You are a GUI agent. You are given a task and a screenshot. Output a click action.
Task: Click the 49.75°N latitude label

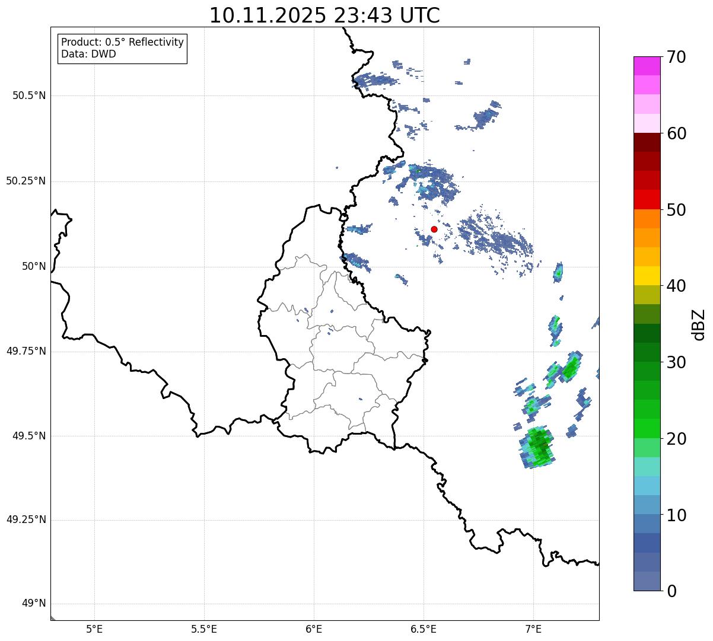[26, 351]
